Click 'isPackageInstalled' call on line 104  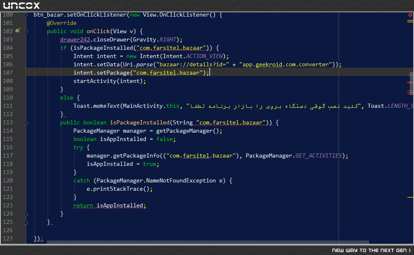click(x=103, y=48)
